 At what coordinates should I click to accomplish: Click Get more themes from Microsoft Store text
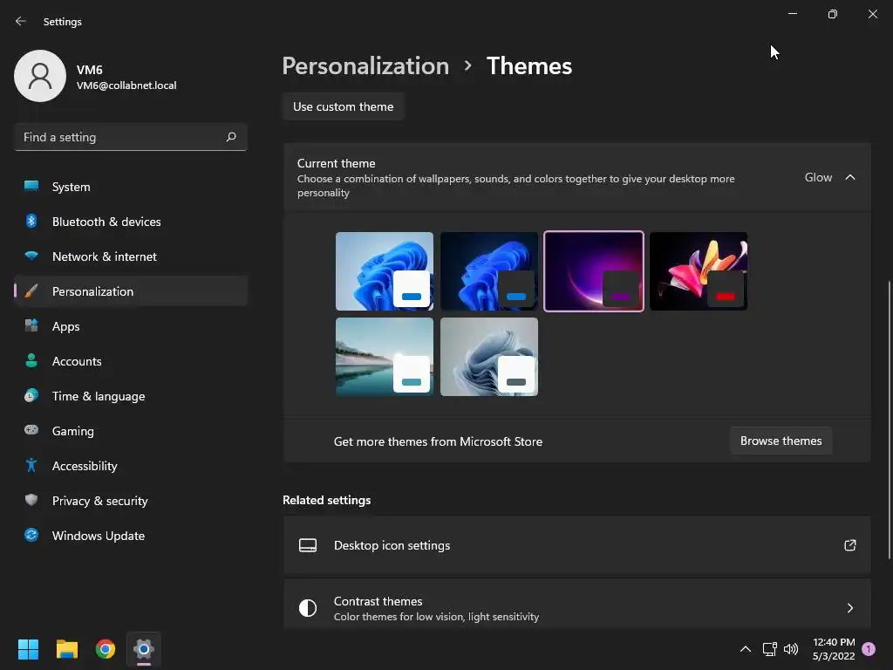pos(438,441)
